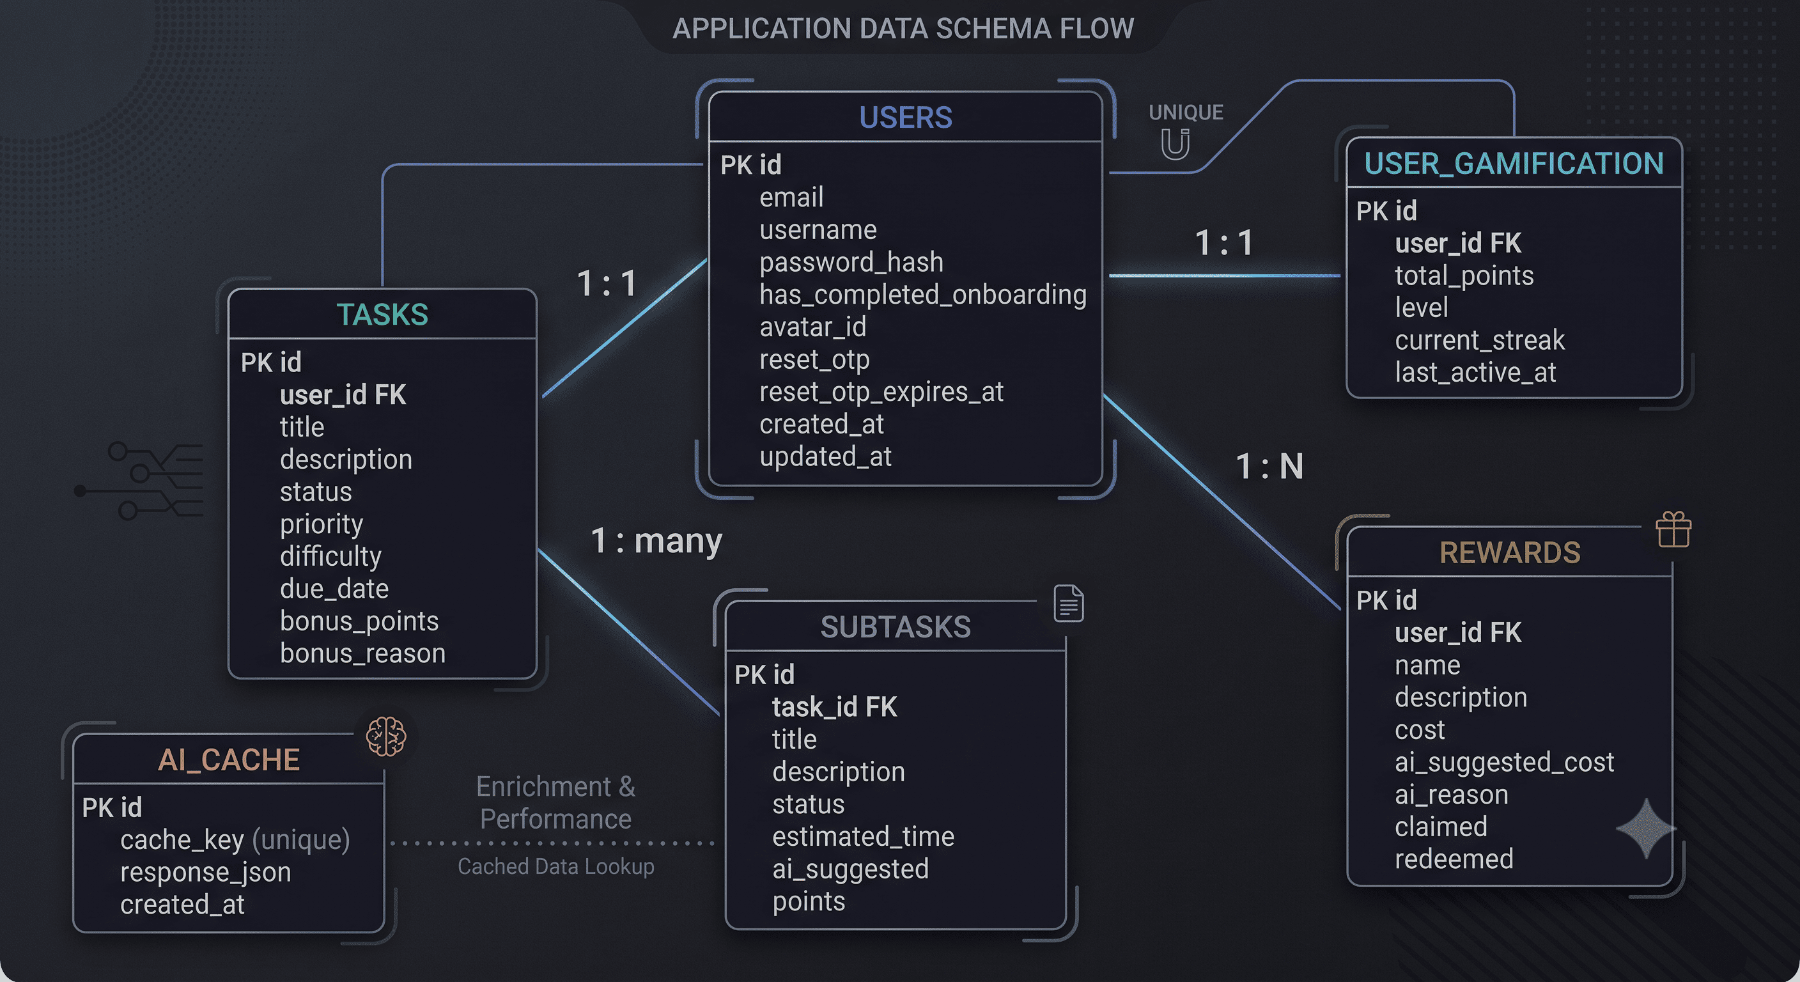Click the '1 : N' relationship label

1269,466
